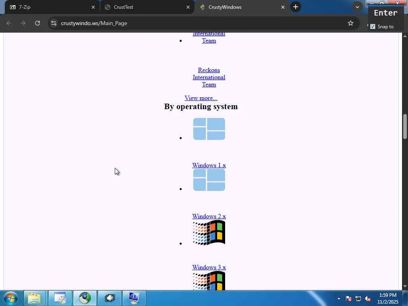
Task: Go back to the previous page
Action: click(9, 23)
